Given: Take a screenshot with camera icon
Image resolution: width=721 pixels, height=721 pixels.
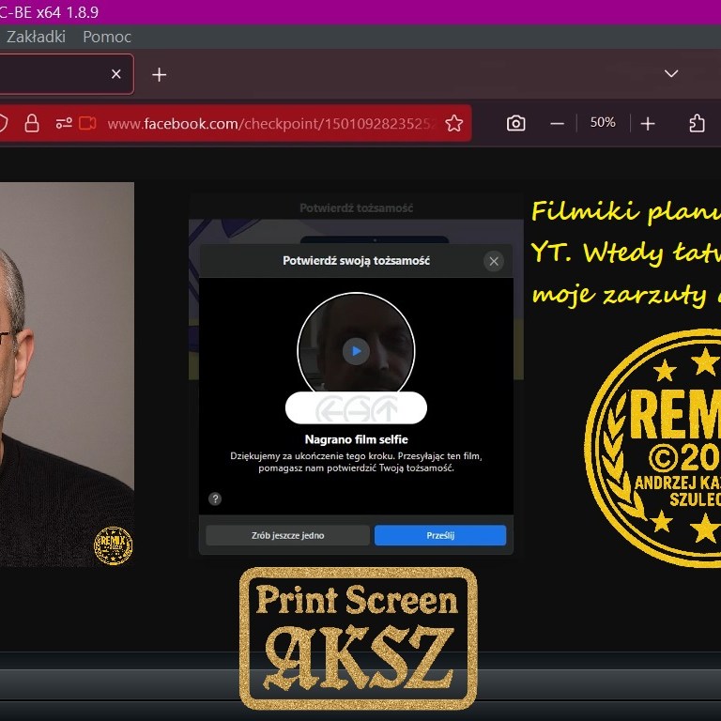Looking at the screenshot, I should point(515,124).
